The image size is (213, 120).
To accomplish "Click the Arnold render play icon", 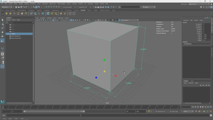I will point(74,13).
